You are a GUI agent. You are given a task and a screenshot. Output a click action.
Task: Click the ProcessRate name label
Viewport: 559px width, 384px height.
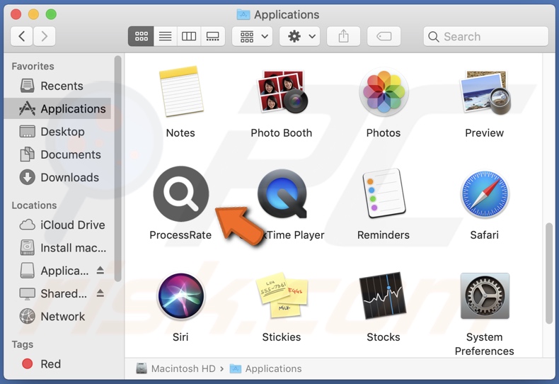point(180,235)
